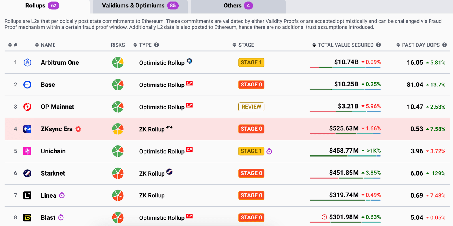Click the Blast logo icon
The width and height of the screenshot is (453, 226).
point(27,217)
